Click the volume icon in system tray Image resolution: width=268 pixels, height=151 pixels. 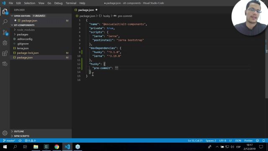point(232,147)
